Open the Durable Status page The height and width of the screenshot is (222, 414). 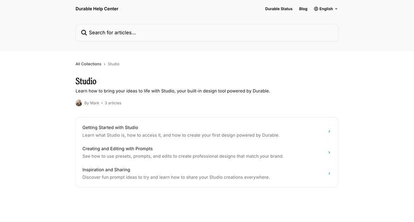pos(279,9)
